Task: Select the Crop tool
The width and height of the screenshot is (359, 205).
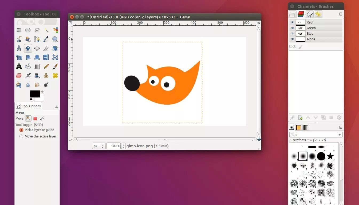Action: tap(46, 48)
